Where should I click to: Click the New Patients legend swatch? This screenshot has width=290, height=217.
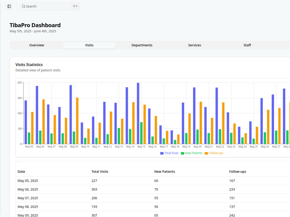pyautogui.click(x=182, y=153)
